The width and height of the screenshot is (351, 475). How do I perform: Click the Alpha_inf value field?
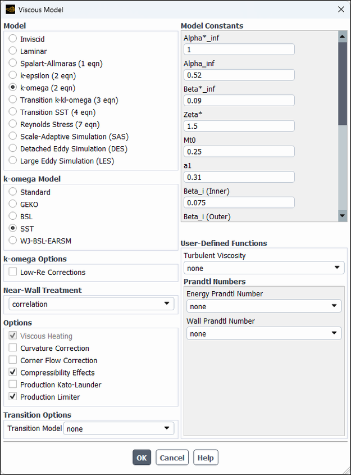(239, 75)
